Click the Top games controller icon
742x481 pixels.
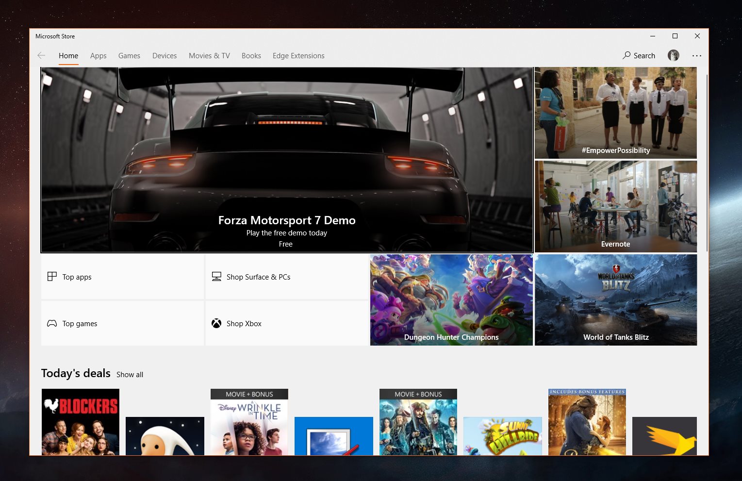tap(52, 323)
